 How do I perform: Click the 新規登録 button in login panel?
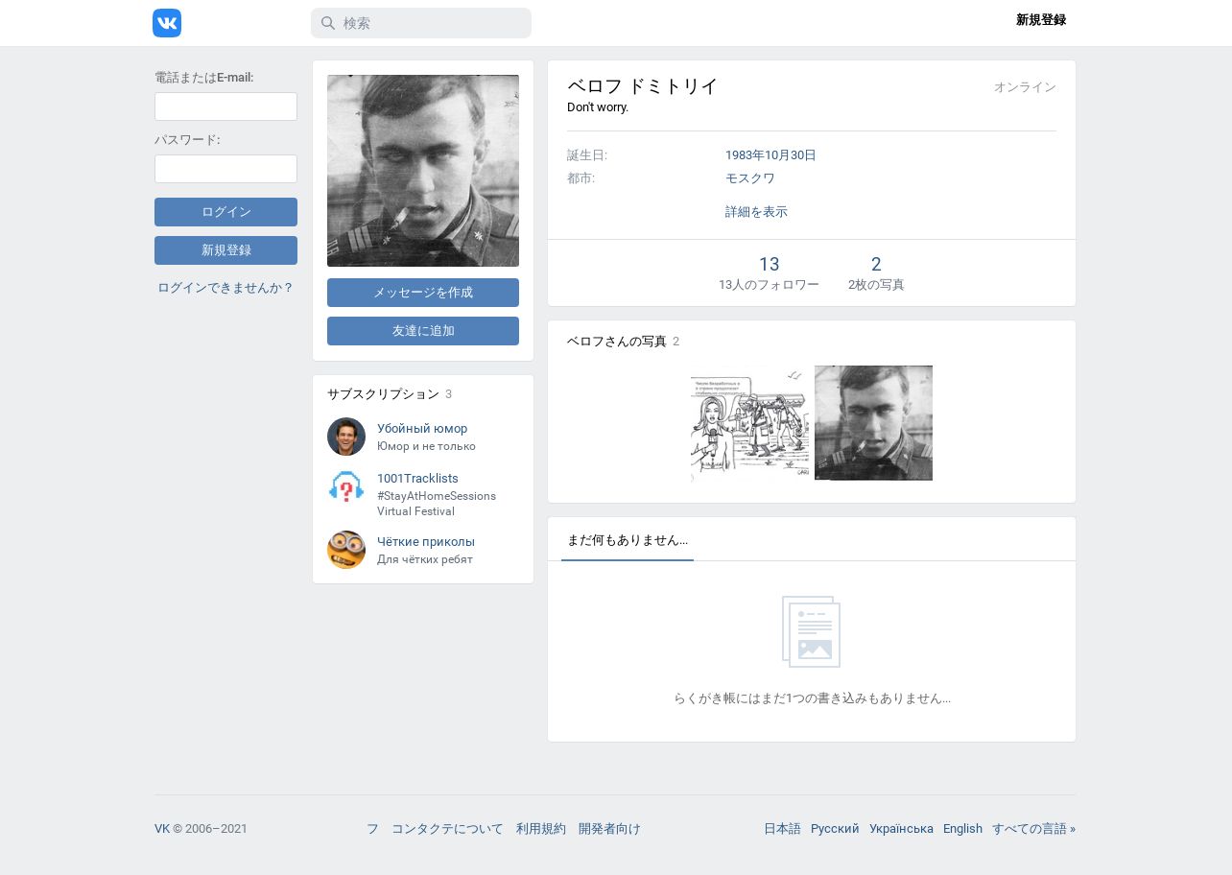point(225,250)
